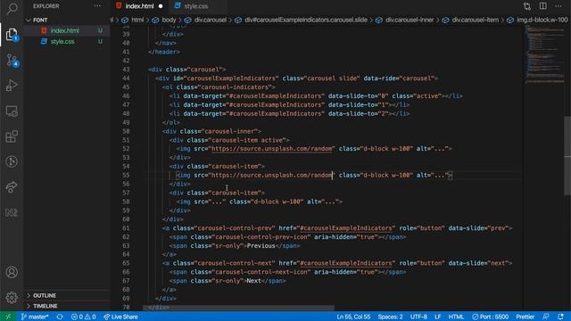
Task: Open the Source Control view icon
Action: (x=12, y=61)
